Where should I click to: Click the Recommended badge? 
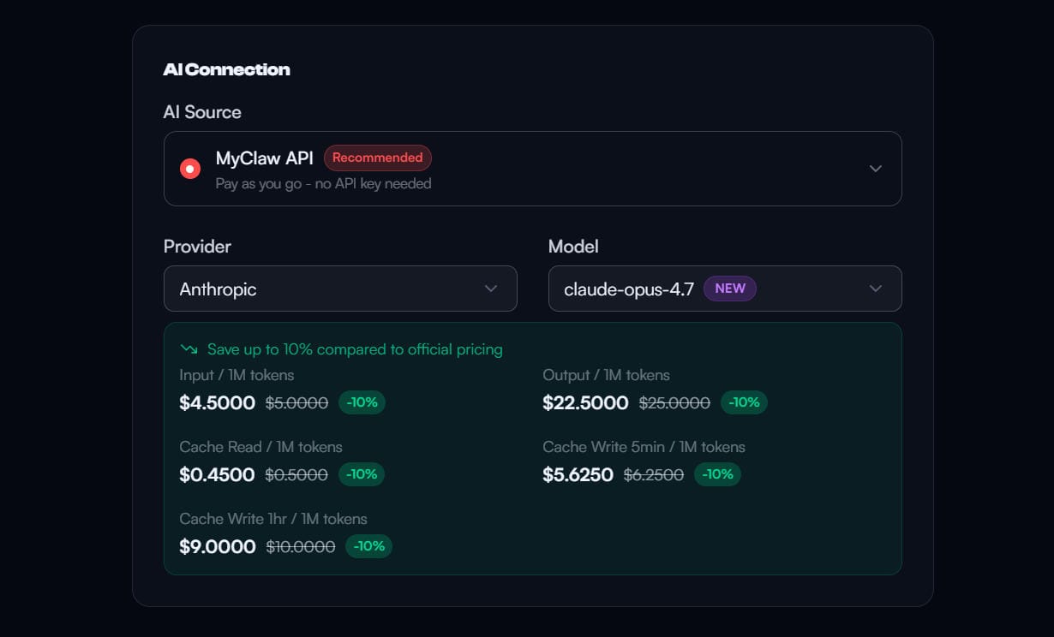point(377,158)
